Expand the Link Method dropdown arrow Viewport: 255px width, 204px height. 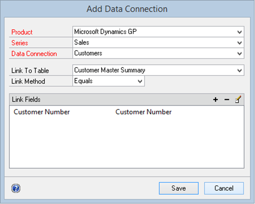[140, 81]
